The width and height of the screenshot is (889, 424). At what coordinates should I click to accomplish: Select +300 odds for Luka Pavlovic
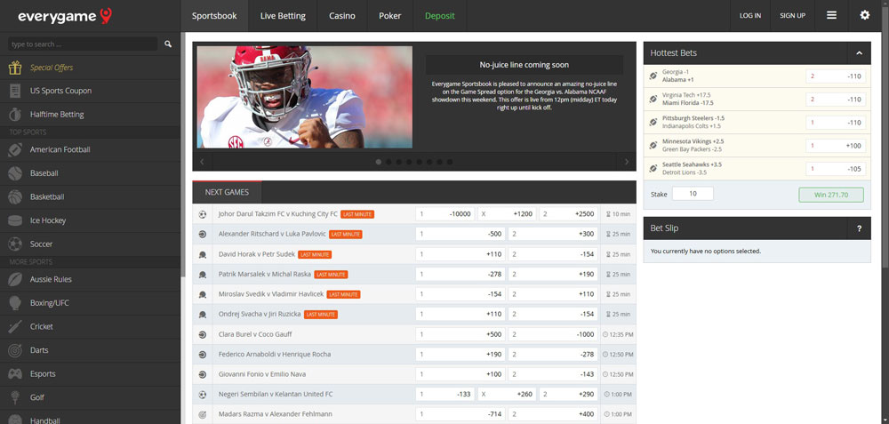pyautogui.click(x=553, y=234)
